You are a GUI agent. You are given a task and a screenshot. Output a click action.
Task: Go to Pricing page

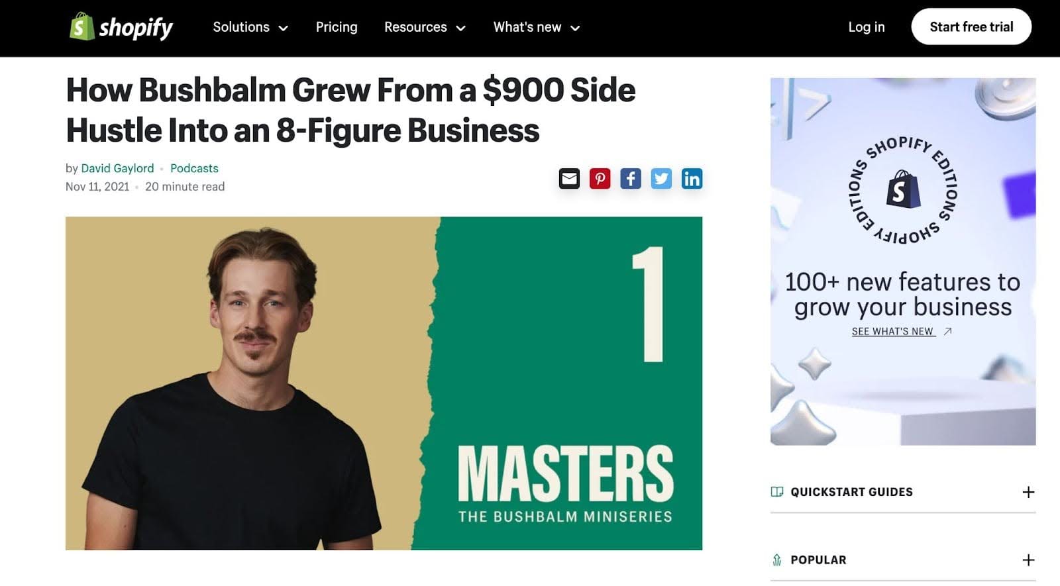coord(337,27)
